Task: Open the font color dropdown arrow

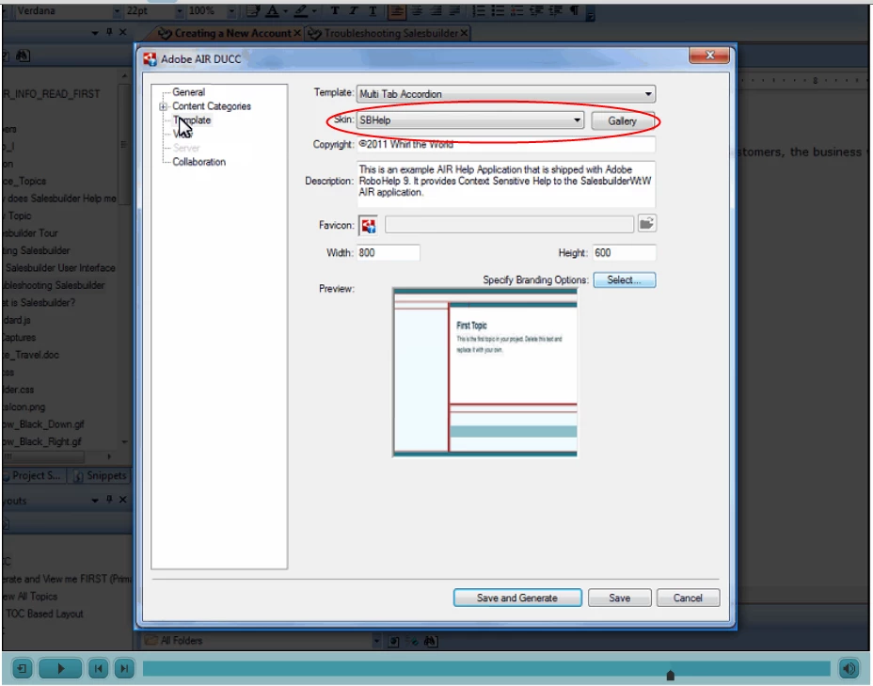Action: [285, 11]
